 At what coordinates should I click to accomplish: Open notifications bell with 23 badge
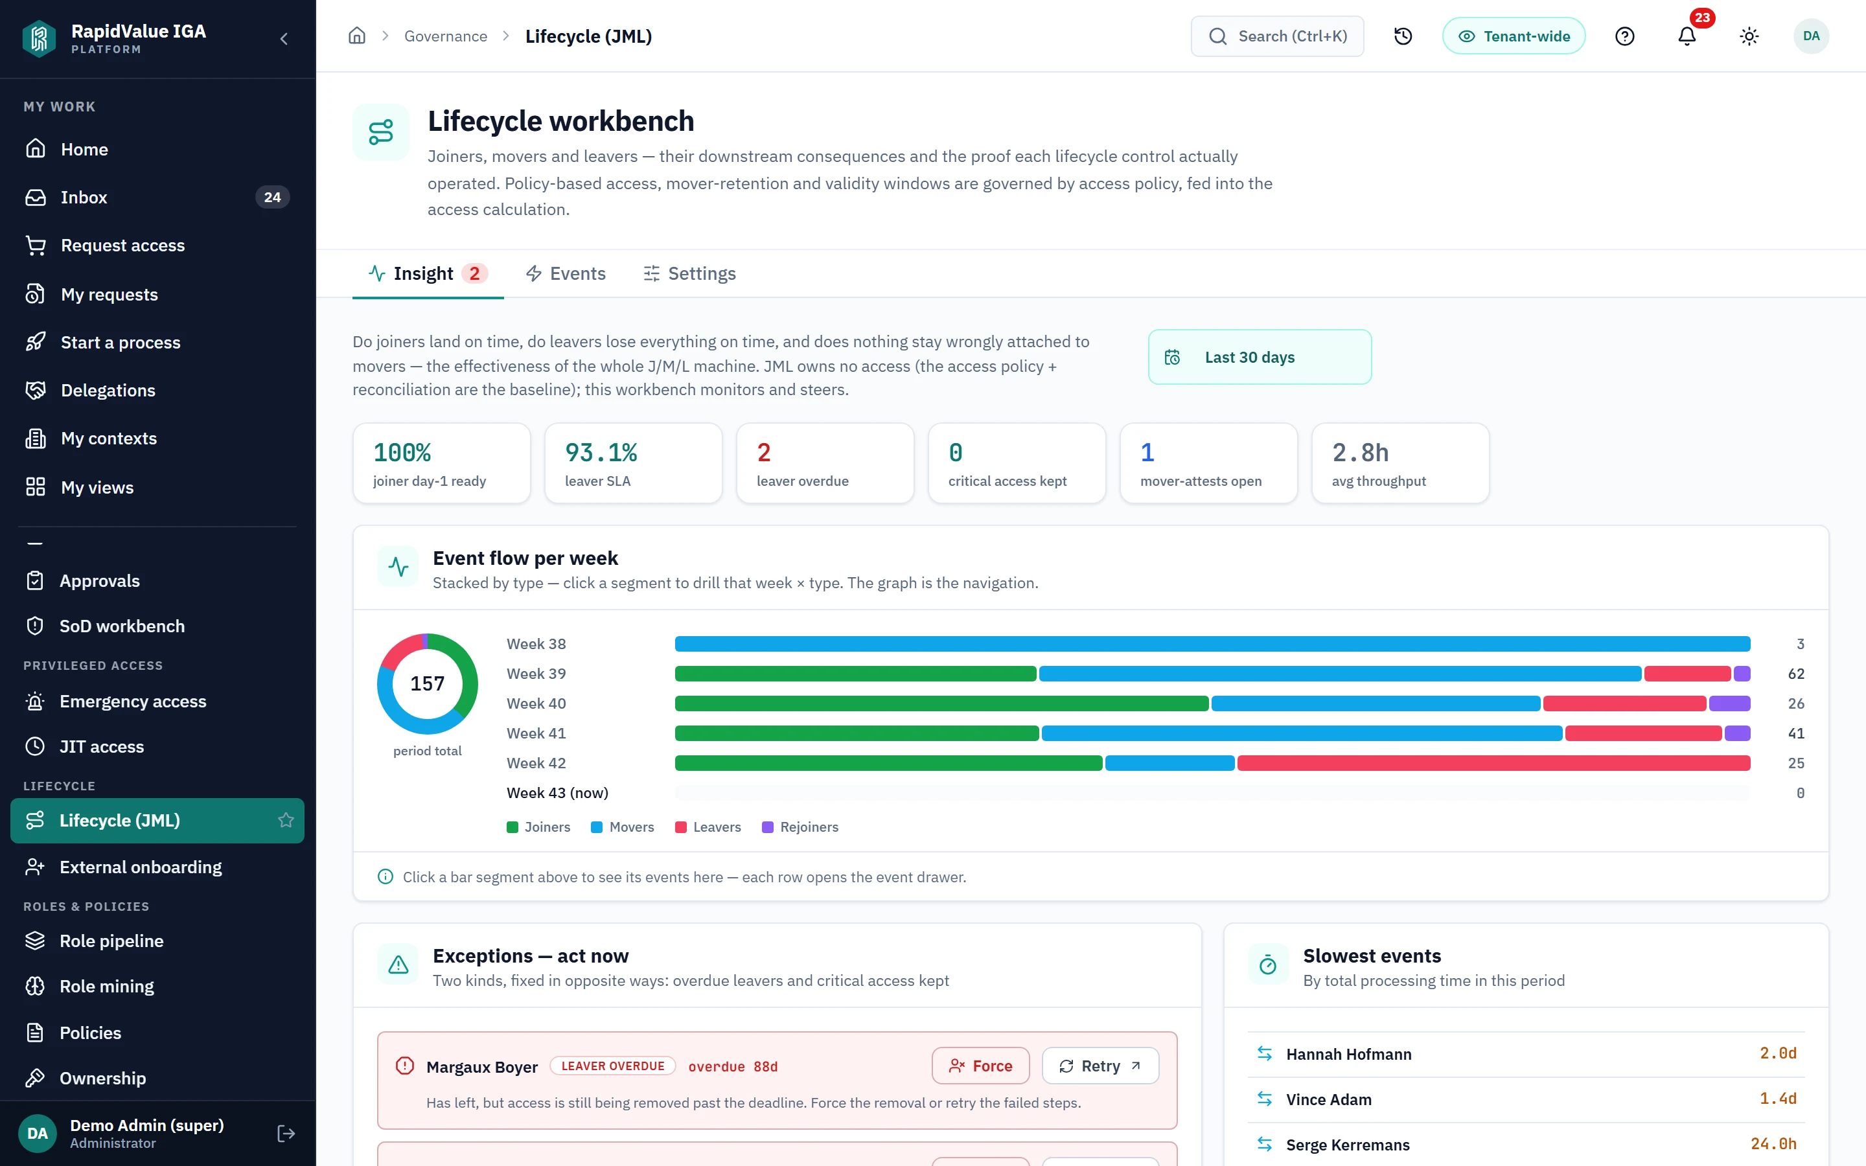click(x=1687, y=36)
